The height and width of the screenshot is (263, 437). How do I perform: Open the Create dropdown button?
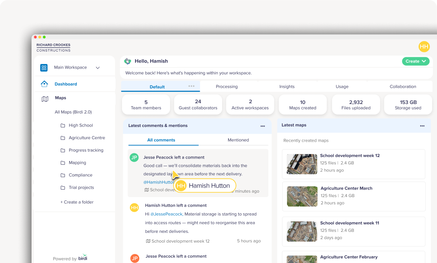[416, 61]
